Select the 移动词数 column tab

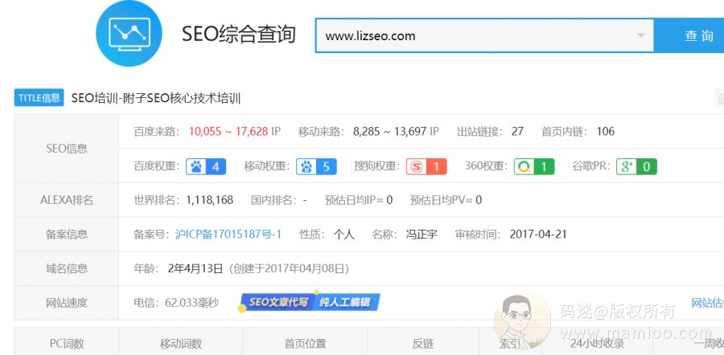(181, 343)
